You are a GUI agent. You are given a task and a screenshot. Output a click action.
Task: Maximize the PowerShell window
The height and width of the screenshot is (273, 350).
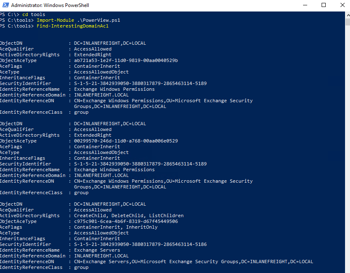tap(324, 5)
